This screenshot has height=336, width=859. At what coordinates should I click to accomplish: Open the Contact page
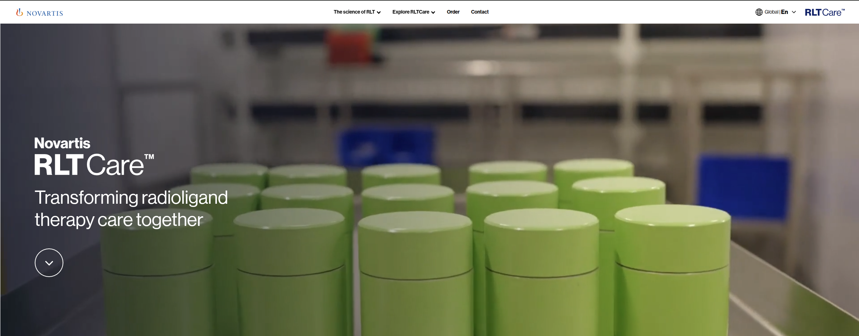point(480,12)
